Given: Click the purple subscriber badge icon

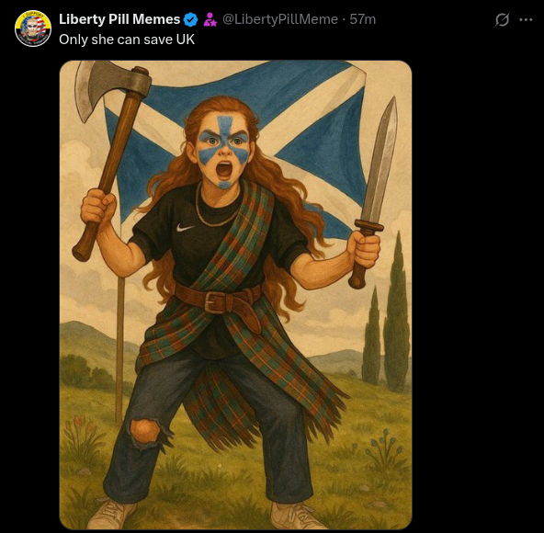Looking at the screenshot, I should click(210, 19).
